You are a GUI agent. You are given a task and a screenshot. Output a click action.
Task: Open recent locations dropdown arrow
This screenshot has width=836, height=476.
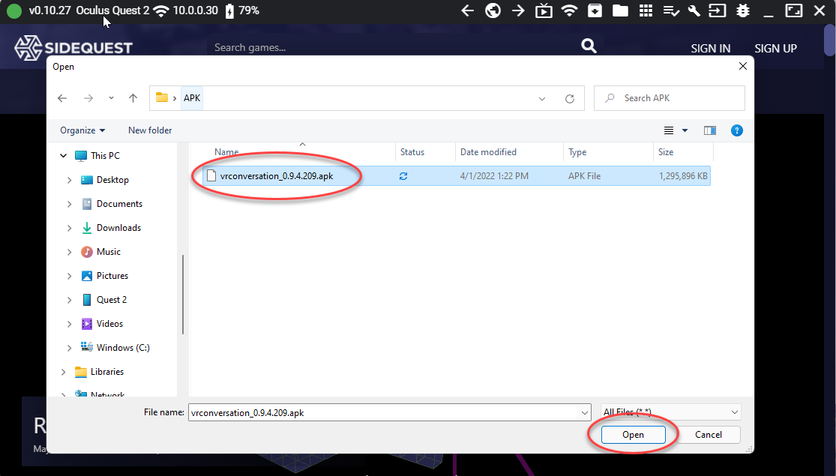coord(111,98)
